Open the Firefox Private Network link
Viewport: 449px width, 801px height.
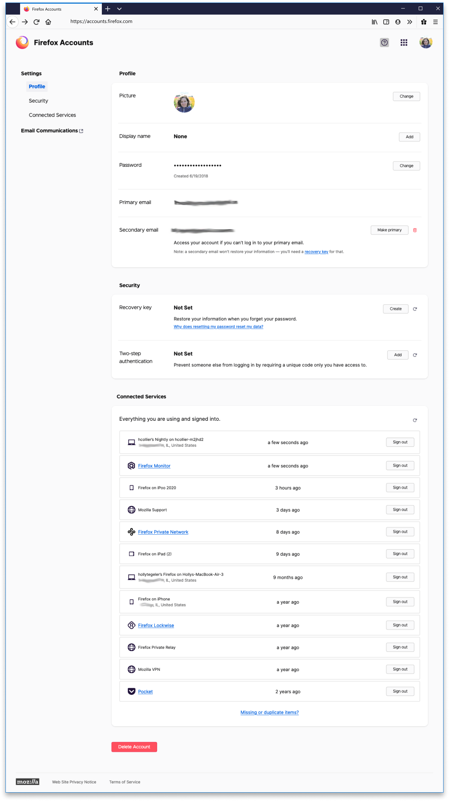(163, 532)
